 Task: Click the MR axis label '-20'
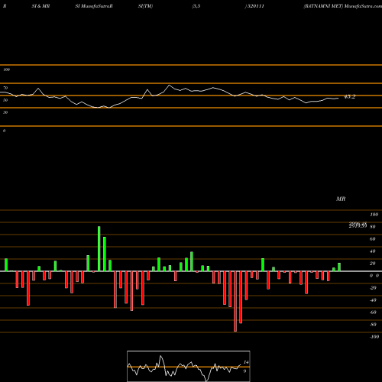point(373,288)
